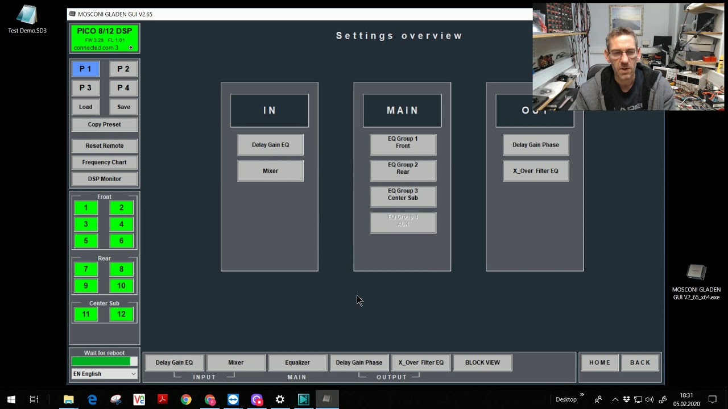Toggle Center Sub channel 12
The width and height of the screenshot is (728, 409).
click(x=121, y=314)
